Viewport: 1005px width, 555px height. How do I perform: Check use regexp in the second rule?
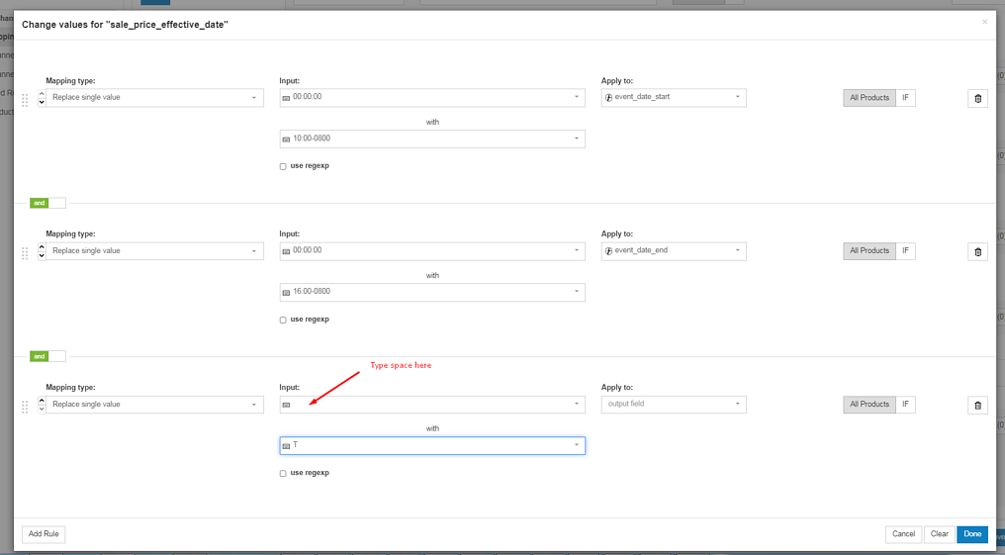[283, 320]
